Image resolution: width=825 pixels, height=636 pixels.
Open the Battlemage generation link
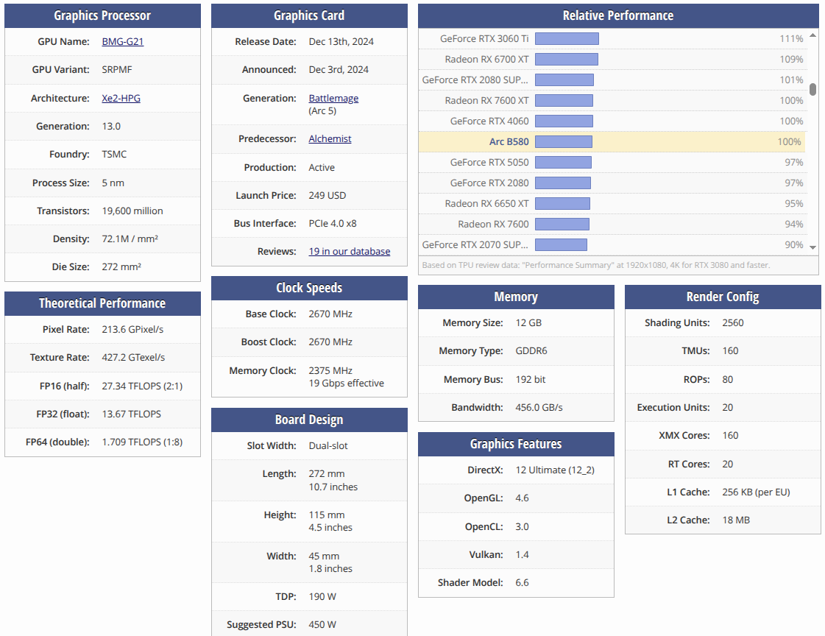[x=333, y=98]
